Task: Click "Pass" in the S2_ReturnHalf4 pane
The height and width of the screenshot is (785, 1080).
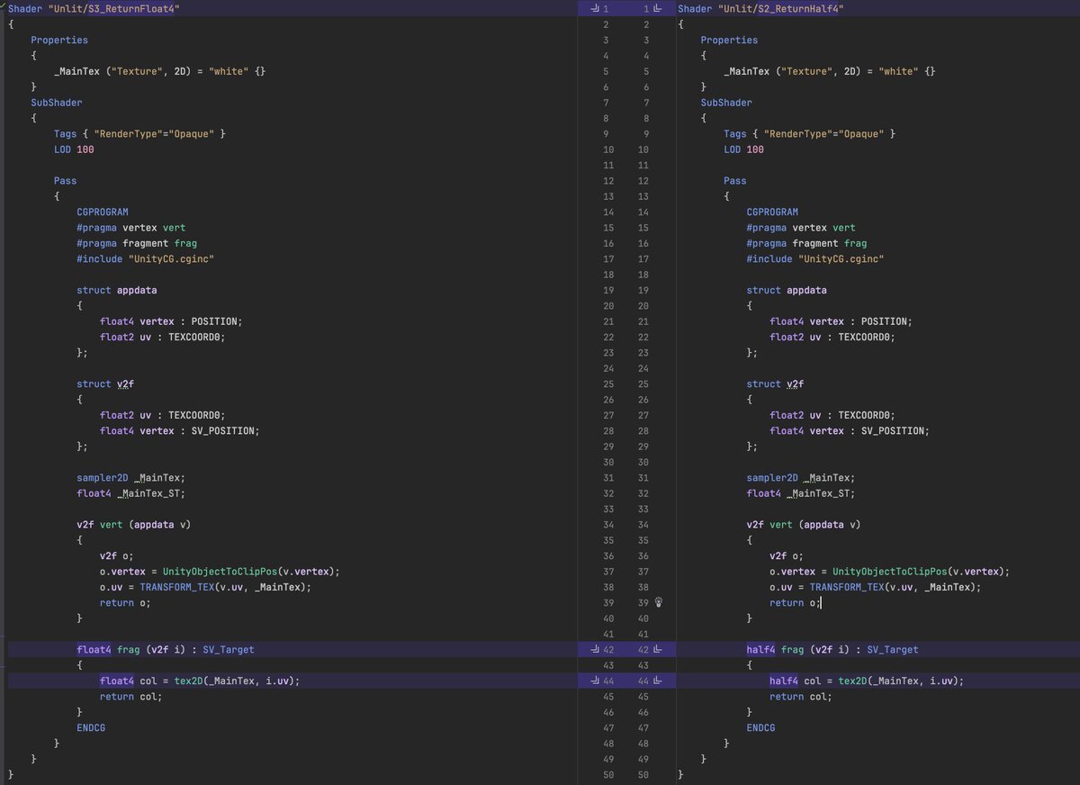Action: click(735, 181)
